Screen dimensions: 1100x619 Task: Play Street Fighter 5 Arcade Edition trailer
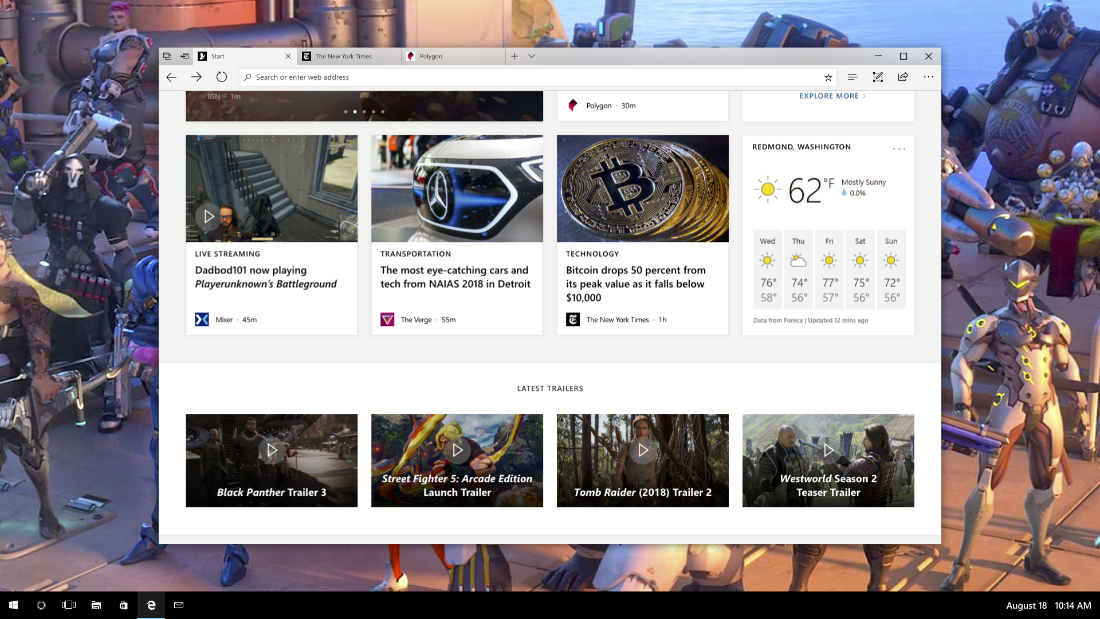tap(457, 450)
